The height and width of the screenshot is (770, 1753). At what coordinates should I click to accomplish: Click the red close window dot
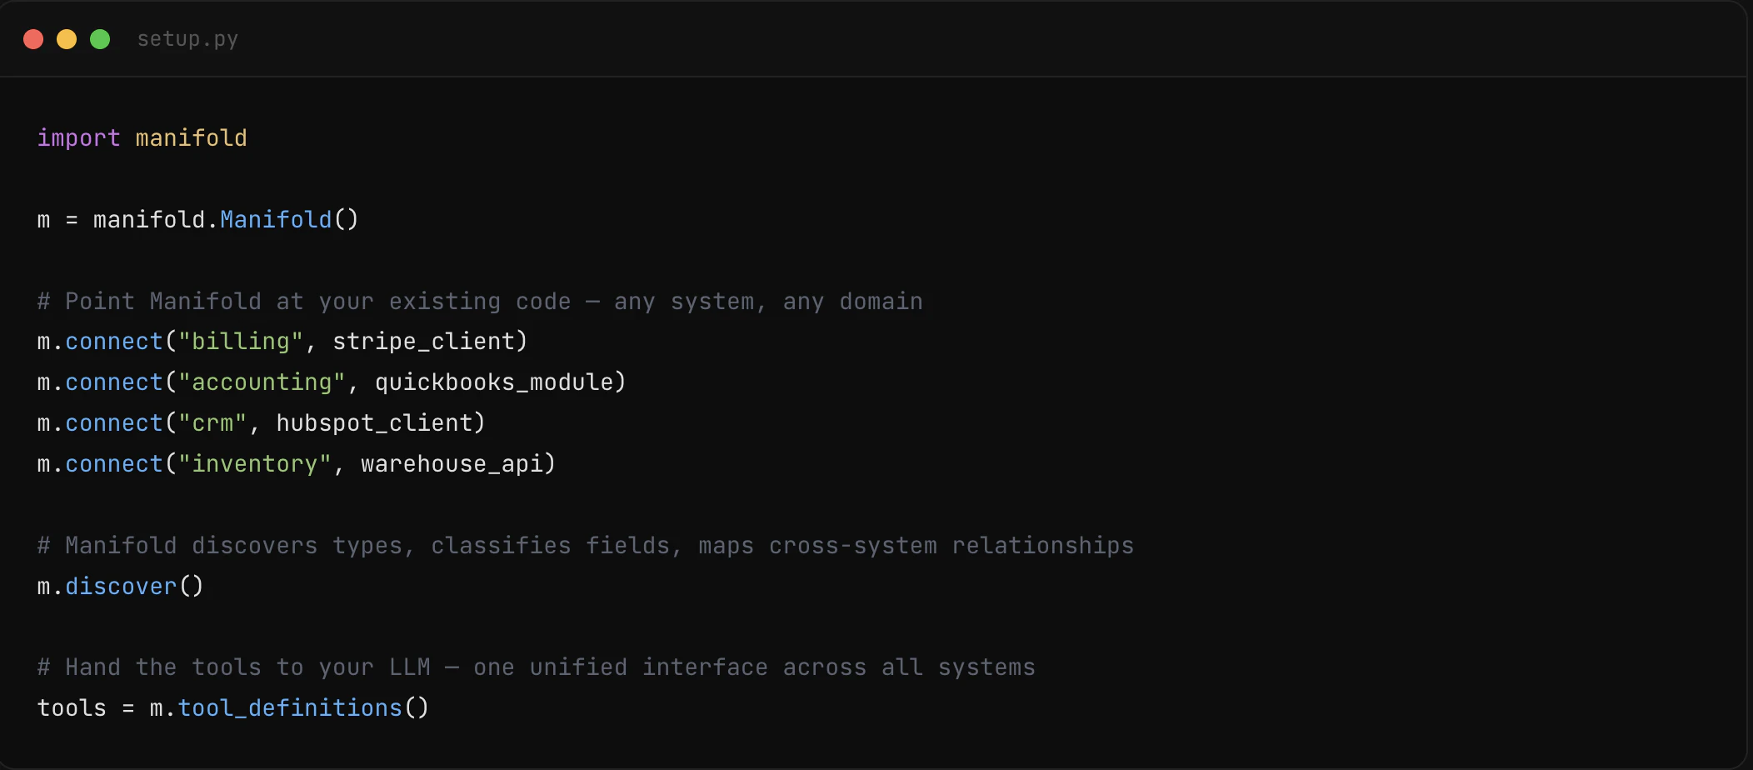pos(33,39)
